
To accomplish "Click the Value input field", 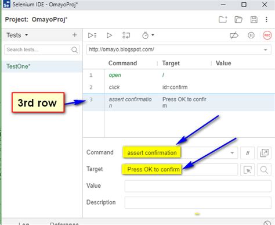I will click(x=198, y=186).
